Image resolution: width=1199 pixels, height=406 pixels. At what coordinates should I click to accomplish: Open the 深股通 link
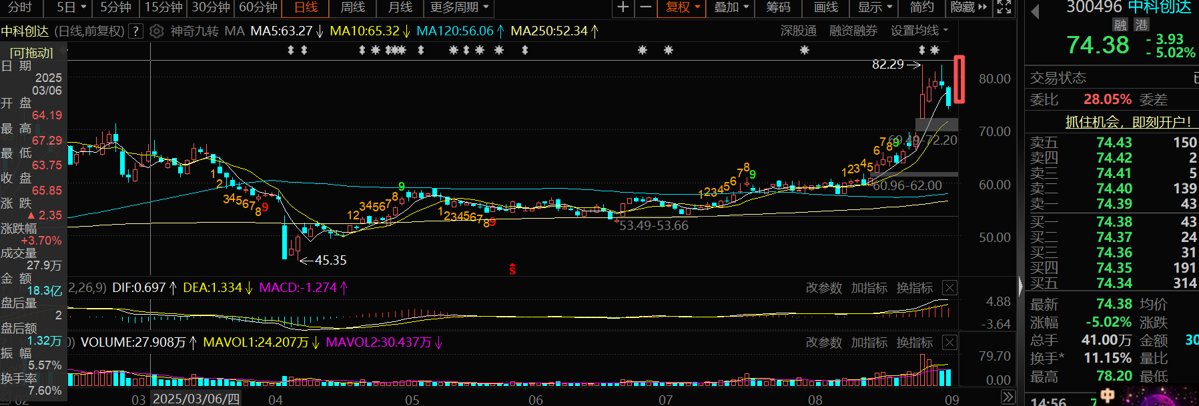click(799, 31)
